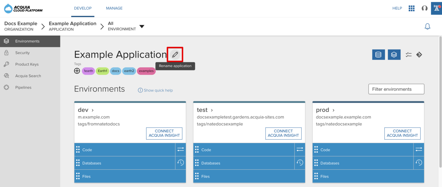Click docsexample.example.com domain text
442x187 pixels.
coord(344,117)
